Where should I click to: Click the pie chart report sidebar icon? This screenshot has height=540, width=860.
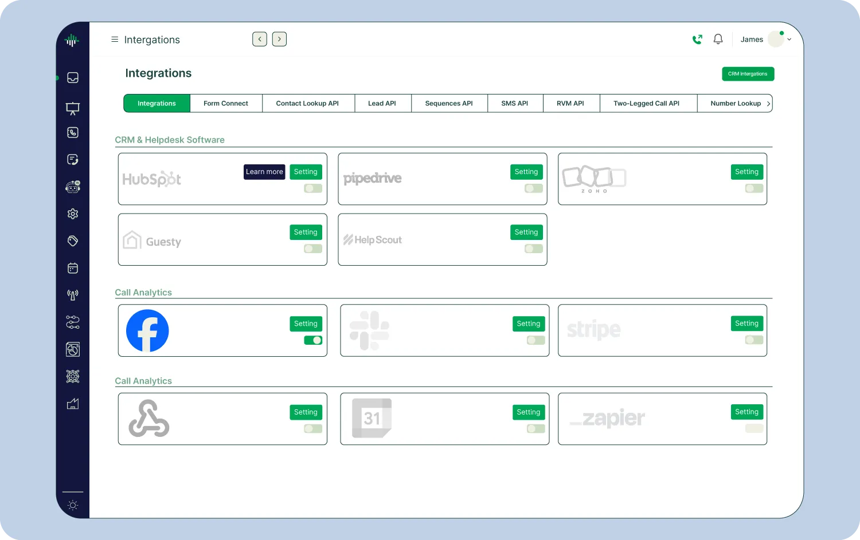click(x=73, y=349)
